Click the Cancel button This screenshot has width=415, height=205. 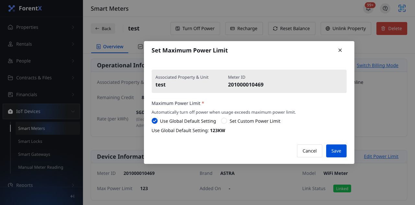tap(310, 151)
